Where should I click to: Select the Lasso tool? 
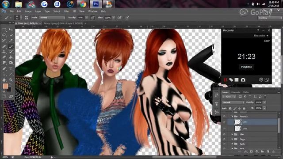(x=4, y=35)
